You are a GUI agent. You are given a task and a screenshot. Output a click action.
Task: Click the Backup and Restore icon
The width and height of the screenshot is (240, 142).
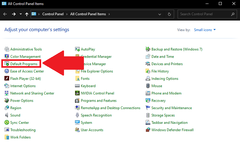tap(148, 50)
